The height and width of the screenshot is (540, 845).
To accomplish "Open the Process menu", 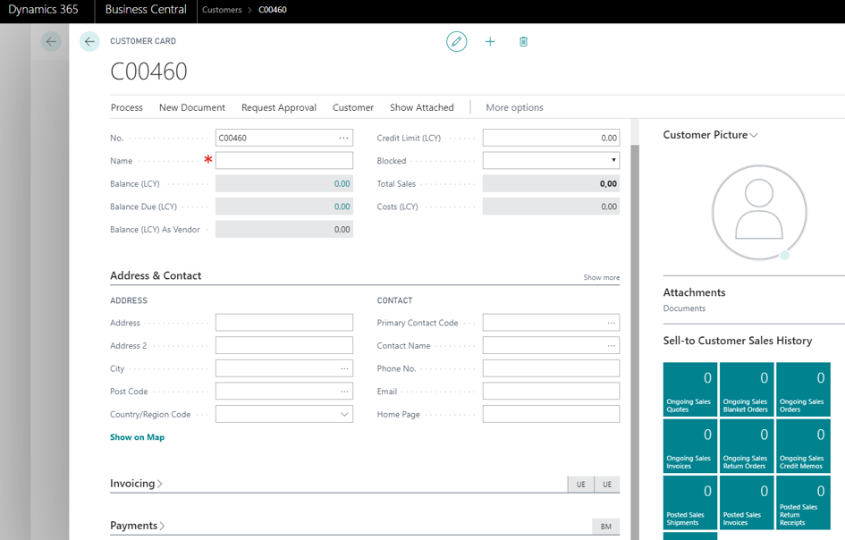I will click(x=127, y=107).
